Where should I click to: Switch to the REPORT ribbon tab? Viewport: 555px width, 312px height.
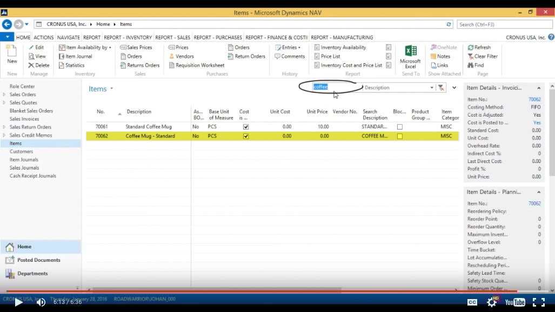tap(92, 37)
